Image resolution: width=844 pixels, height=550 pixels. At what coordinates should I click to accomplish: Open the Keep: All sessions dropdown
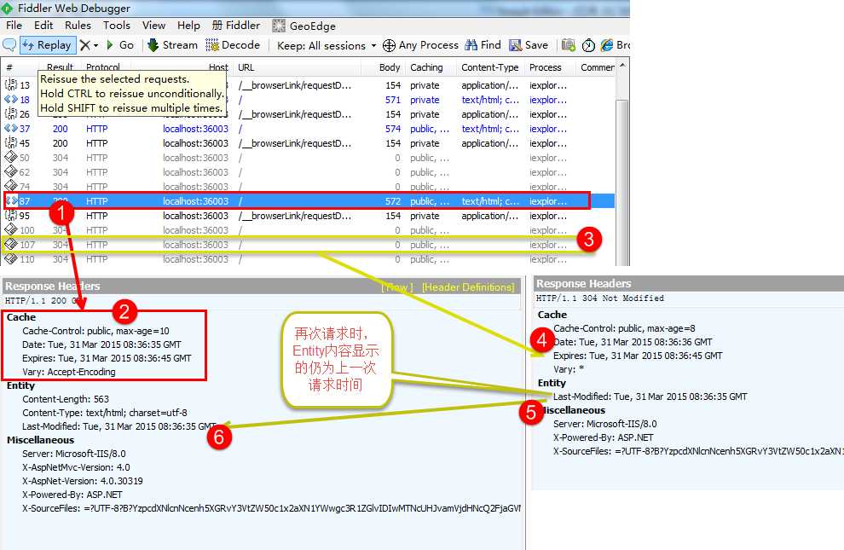pyautogui.click(x=327, y=46)
